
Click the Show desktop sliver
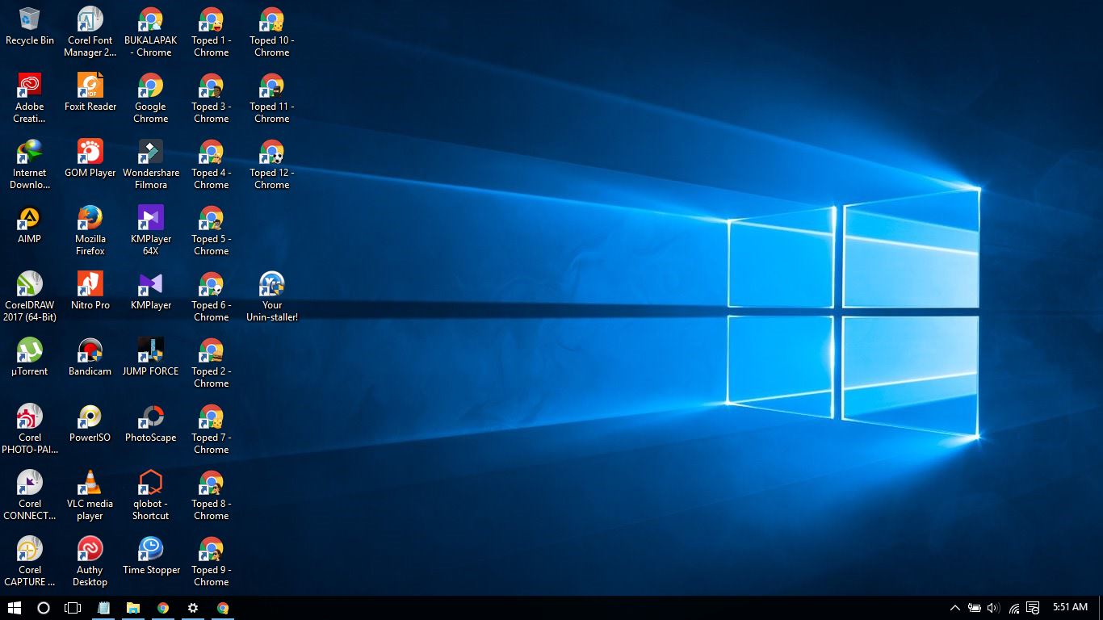(x=1100, y=608)
